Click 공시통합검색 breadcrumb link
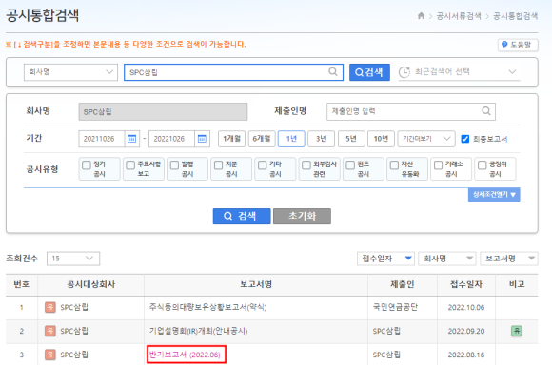This screenshot has width=552, height=365. pyautogui.click(x=516, y=16)
